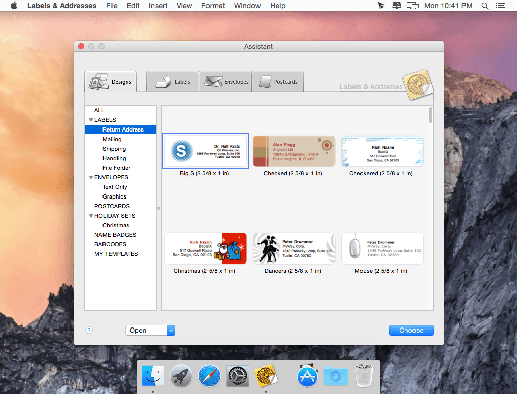
Task: Switch to the Envelopes tab
Action: [x=226, y=81]
